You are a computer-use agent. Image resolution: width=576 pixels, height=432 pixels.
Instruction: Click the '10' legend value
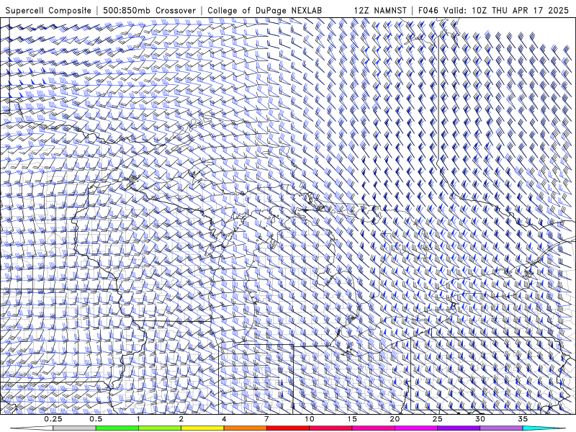tap(310, 419)
